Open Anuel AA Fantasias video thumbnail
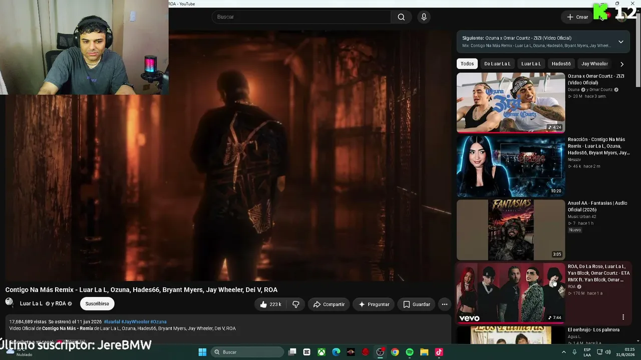Viewport: 641px width, 360px height. tap(511, 229)
